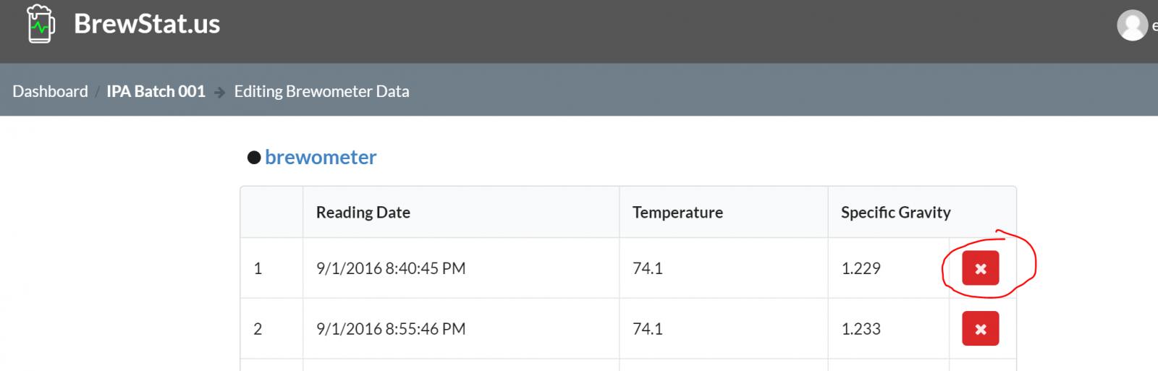Click the 9/1/2016 8:40:45 PM date cell
The image size is (1158, 371).
pos(391,268)
